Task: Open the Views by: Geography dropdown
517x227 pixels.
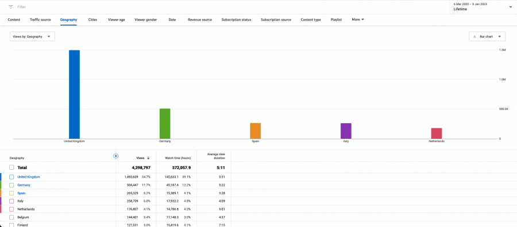Action: tap(32, 37)
